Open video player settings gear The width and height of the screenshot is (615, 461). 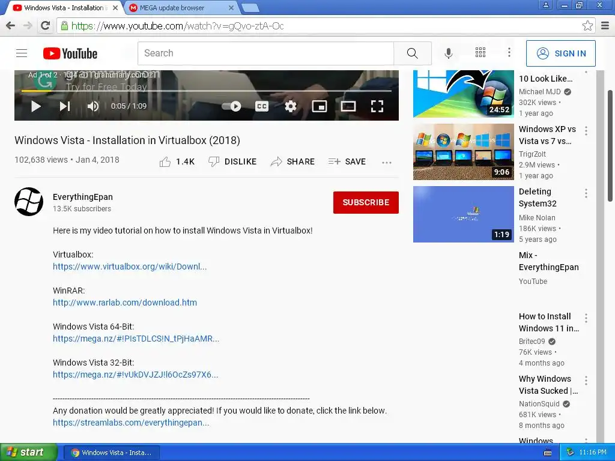tap(291, 106)
